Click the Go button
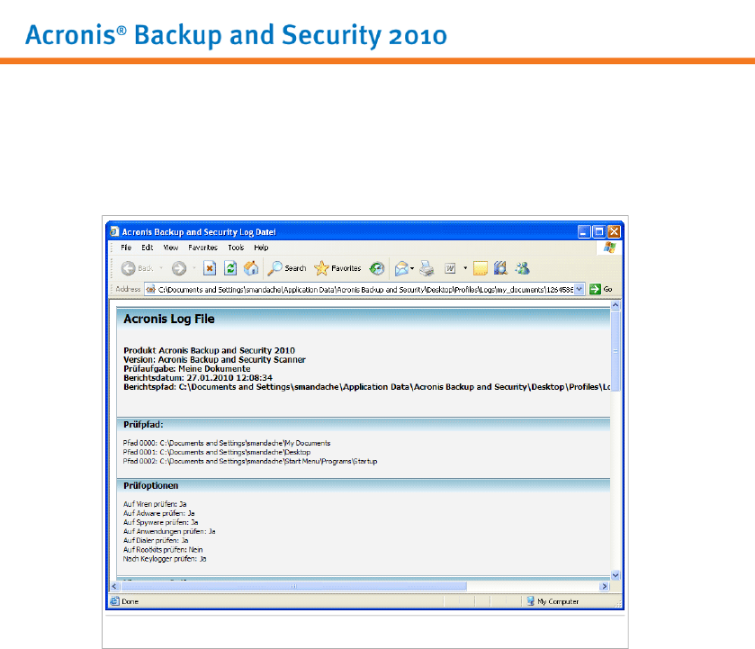 point(601,289)
